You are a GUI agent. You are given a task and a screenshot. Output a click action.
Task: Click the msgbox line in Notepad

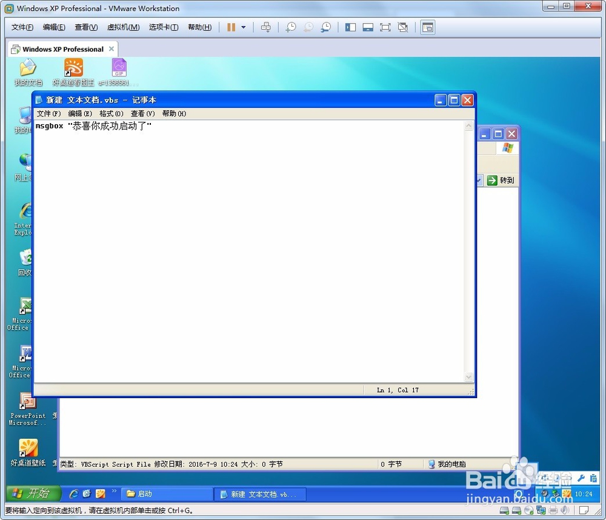pyautogui.click(x=93, y=126)
